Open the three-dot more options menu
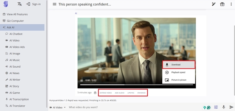 click(x=231, y=4)
